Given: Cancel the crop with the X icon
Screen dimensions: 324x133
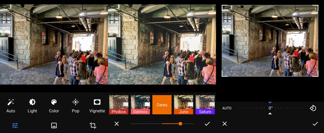Looking at the screenshot, I should click(x=225, y=124).
